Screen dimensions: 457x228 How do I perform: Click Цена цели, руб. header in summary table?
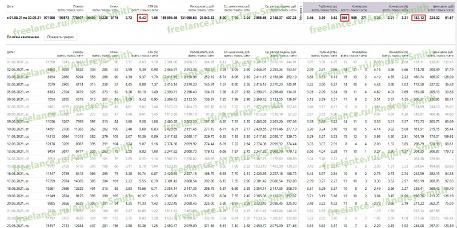[443, 6]
